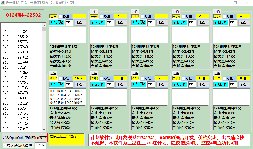Click 计划周期 in the 万百十 panel
This screenshot has height=149, width=253.
(139, 84)
